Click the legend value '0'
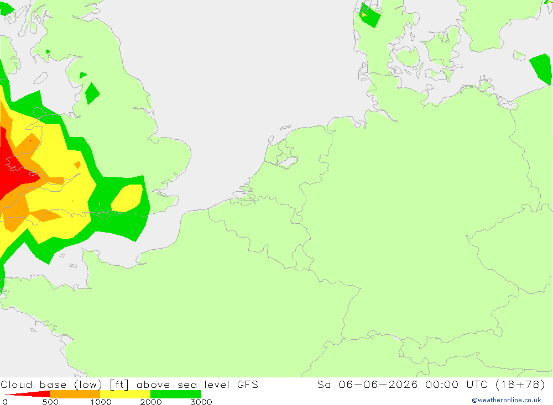This screenshot has height=405, width=553. [x=4, y=402]
